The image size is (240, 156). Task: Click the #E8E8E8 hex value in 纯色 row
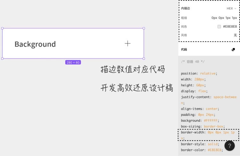(x=230, y=27)
